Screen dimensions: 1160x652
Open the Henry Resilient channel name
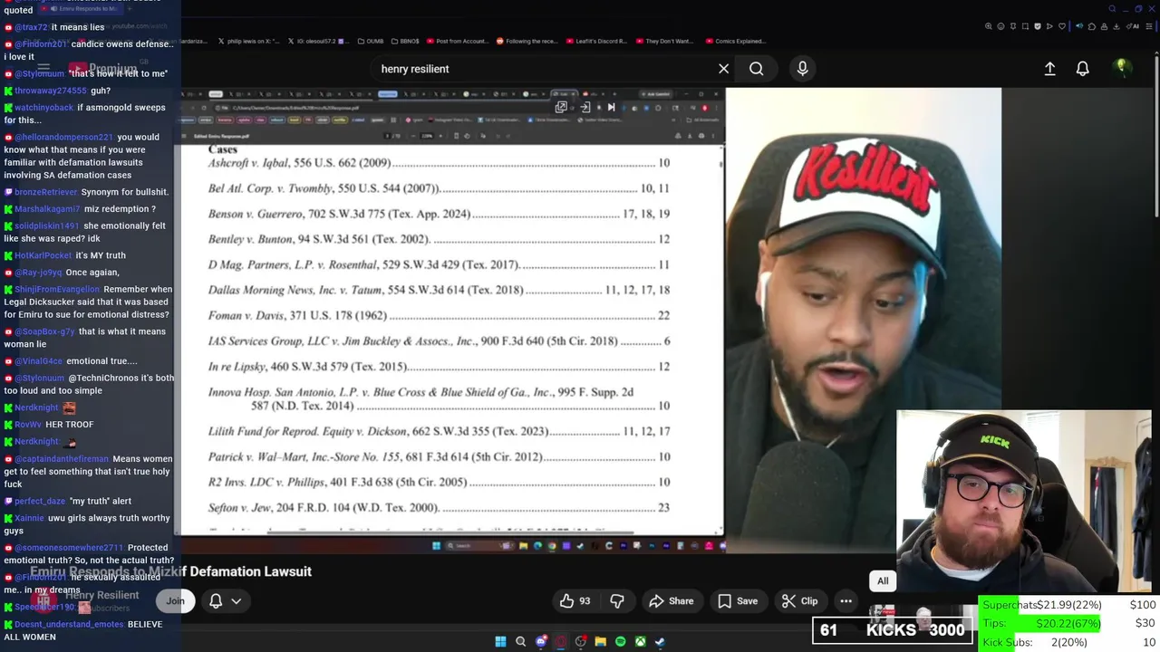pyautogui.click(x=101, y=595)
